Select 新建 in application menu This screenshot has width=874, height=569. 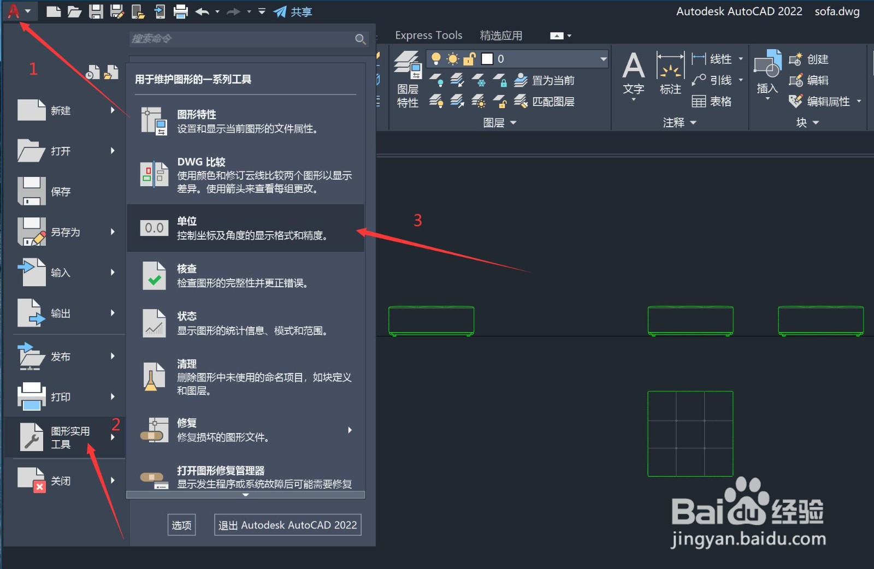pyautogui.click(x=66, y=110)
